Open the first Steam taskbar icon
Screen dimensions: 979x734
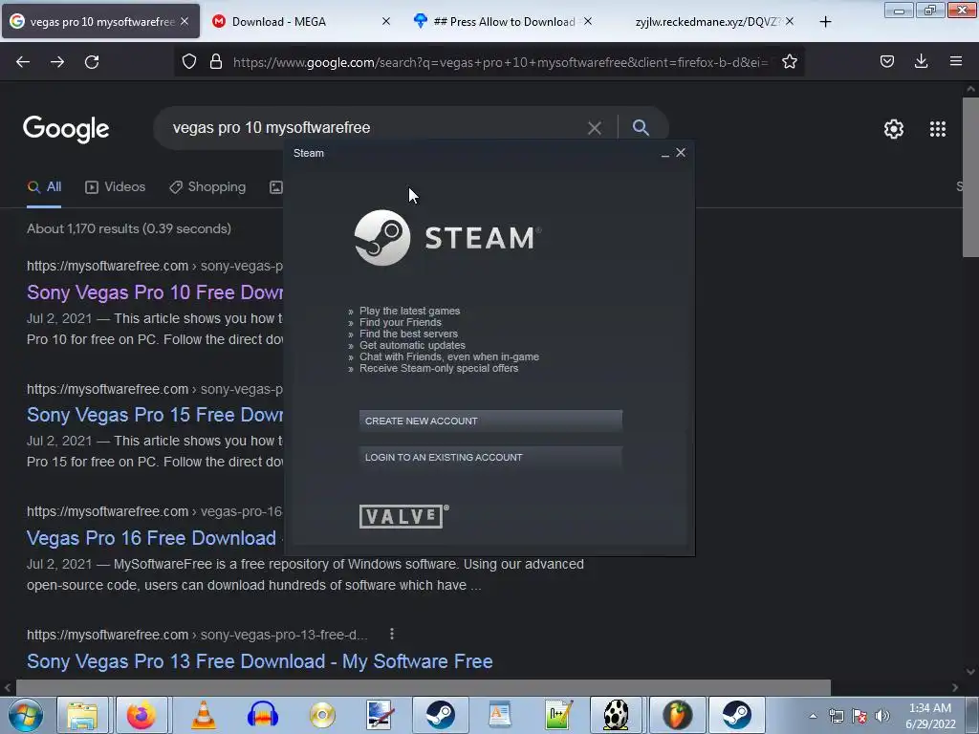point(440,715)
